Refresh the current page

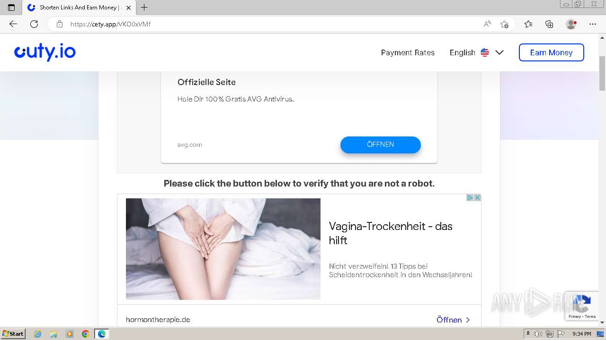(34, 24)
